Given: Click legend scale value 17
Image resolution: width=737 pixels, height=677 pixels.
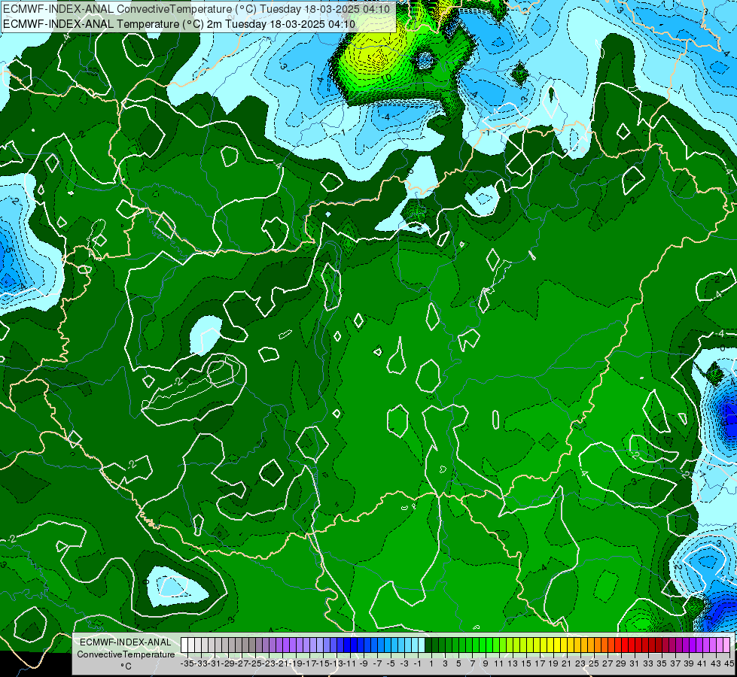Looking at the screenshot, I should [540, 663].
